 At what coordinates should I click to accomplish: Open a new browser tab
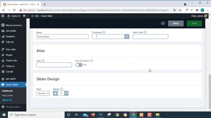point(45,4)
